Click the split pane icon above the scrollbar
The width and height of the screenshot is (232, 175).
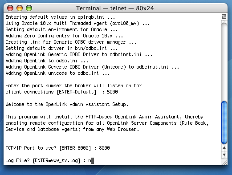(224, 16)
